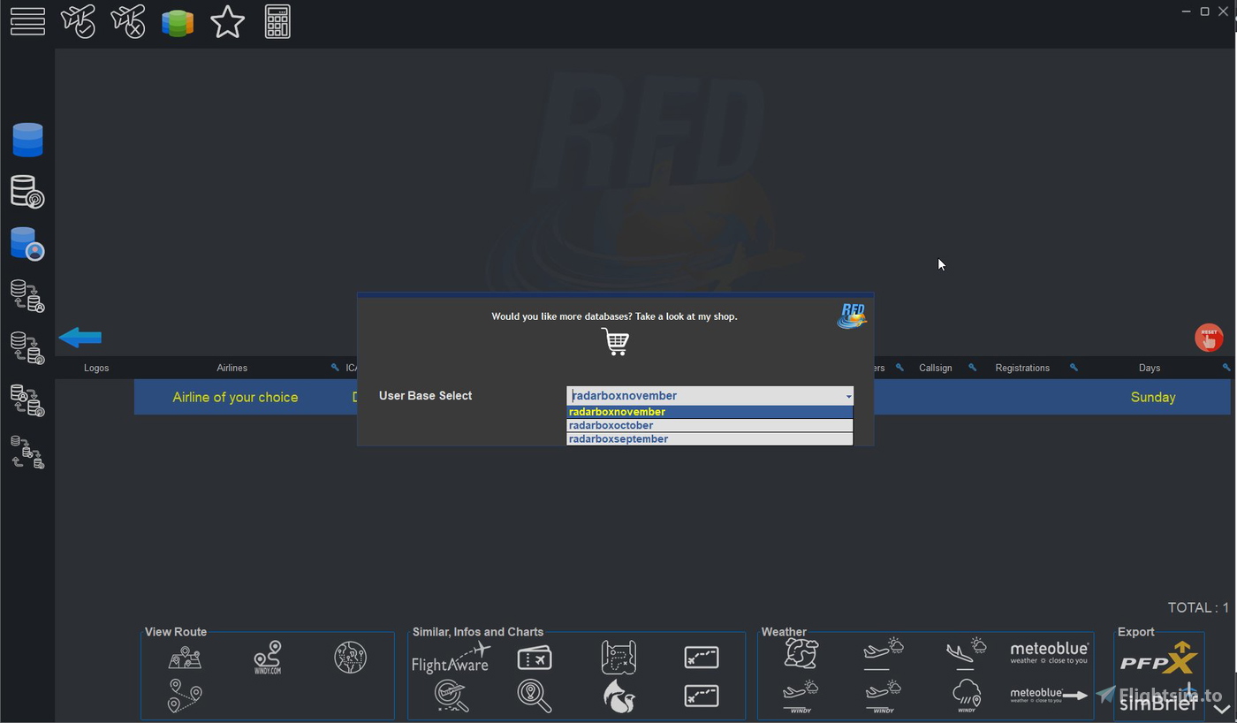
Task: Select the airplane with X toolbar icon
Action: tap(127, 21)
